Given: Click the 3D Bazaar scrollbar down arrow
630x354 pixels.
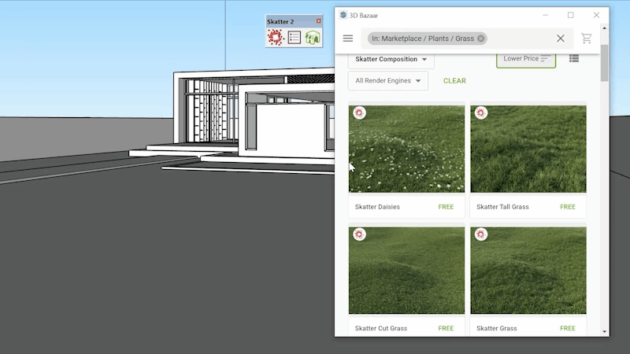Looking at the screenshot, I should click(604, 331).
